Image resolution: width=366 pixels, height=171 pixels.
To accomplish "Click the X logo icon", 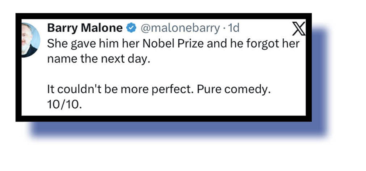I will pyautogui.click(x=298, y=28).
